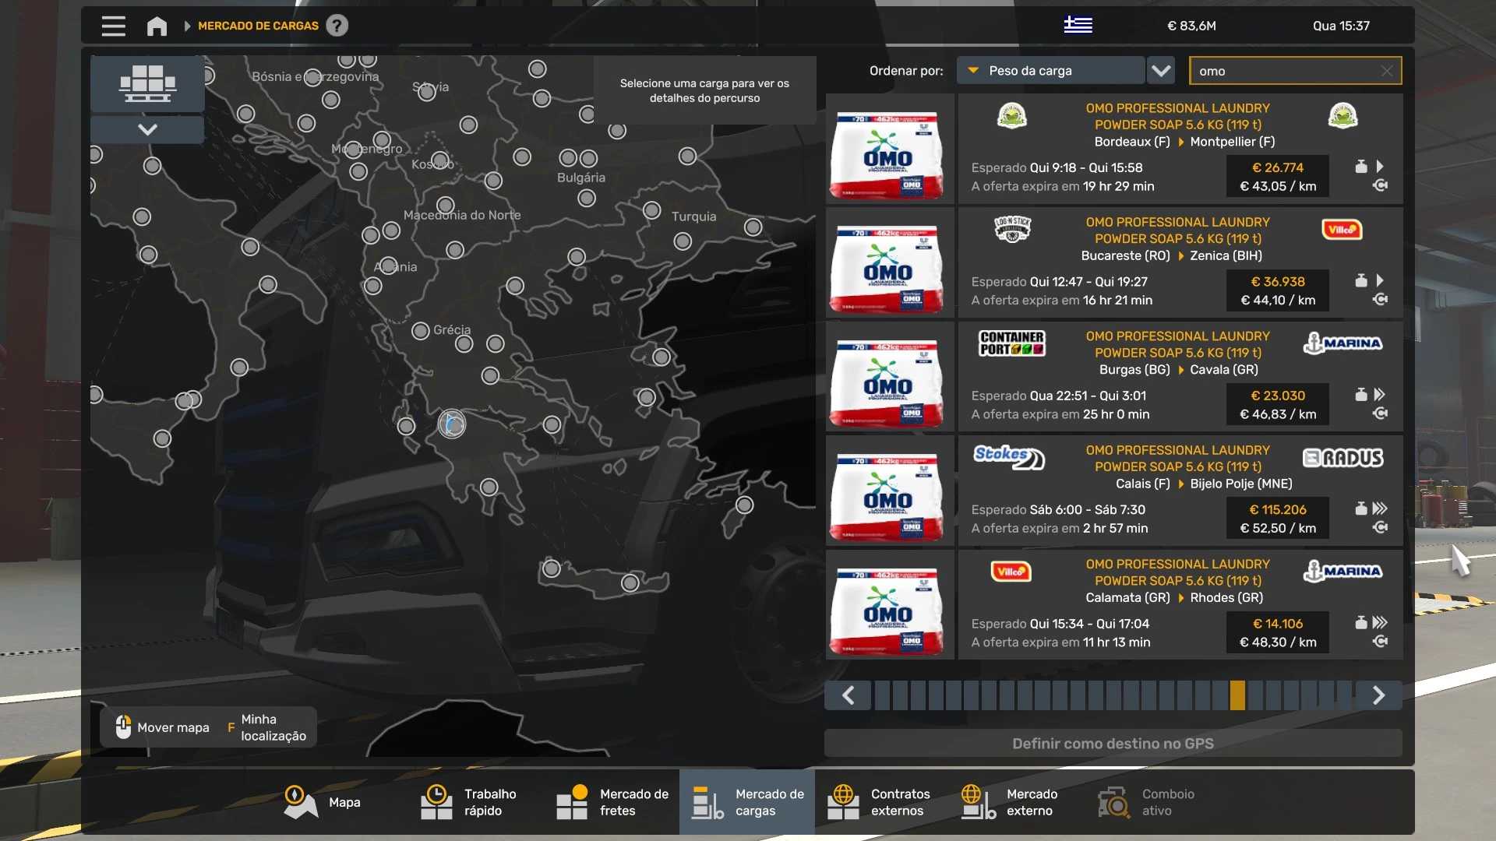
Task: Go to next page of cargo list
Action: tap(1378, 695)
